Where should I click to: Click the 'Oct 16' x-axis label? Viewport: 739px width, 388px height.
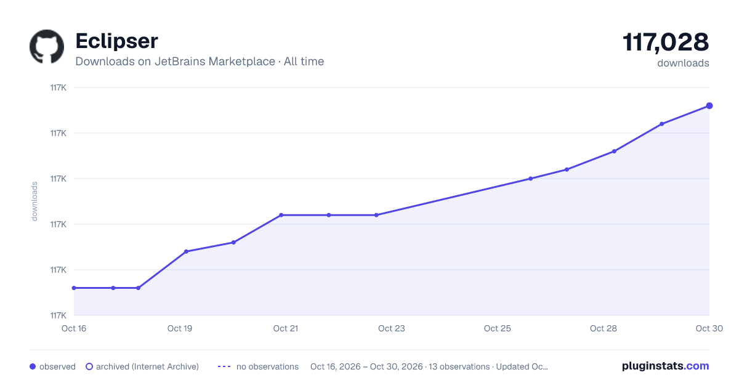pos(74,328)
